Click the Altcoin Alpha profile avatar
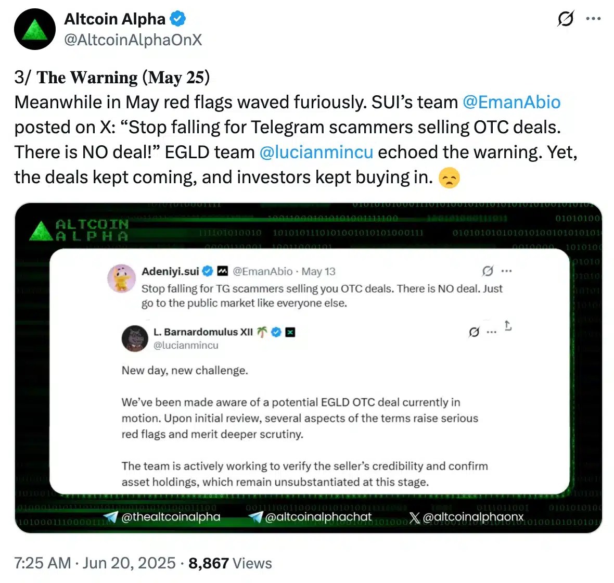The height and width of the screenshot is (583, 614). click(x=34, y=29)
